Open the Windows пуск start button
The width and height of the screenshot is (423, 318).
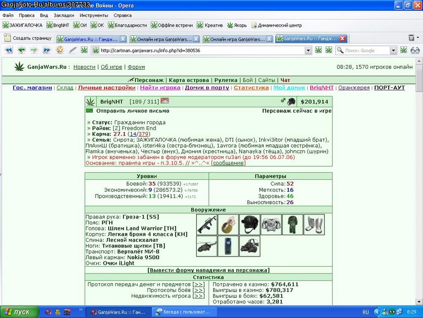point(20,312)
